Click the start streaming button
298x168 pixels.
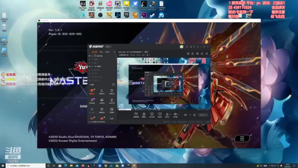click(x=203, y=115)
